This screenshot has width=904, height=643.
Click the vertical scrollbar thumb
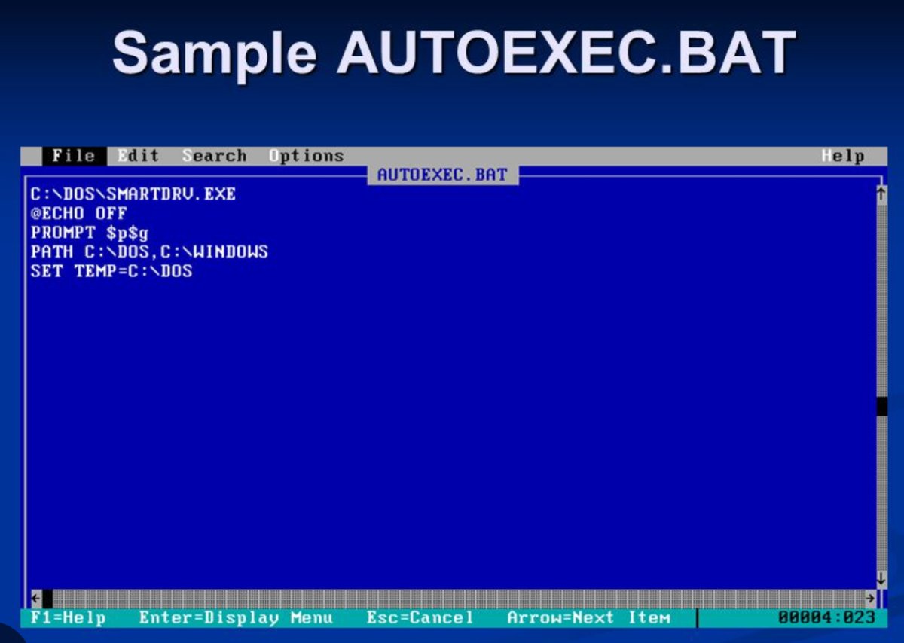pyautogui.click(x=881, y=407)
